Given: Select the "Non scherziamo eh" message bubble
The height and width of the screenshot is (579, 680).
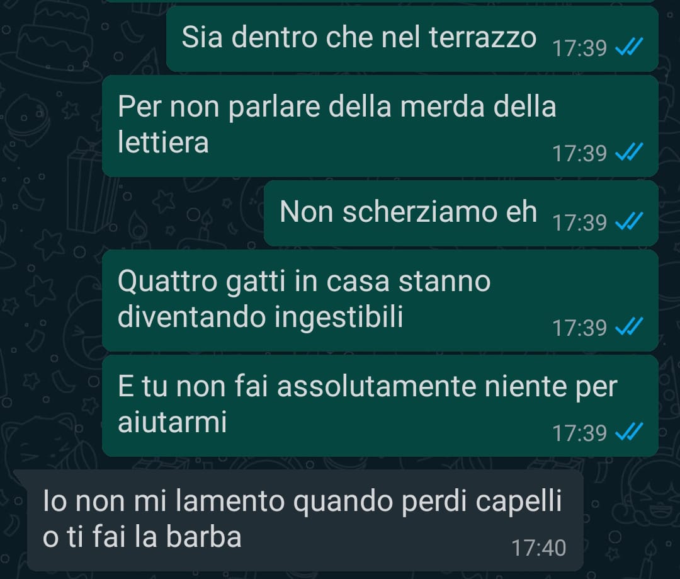Looking at the screenshot, I should tap(461, 213).
